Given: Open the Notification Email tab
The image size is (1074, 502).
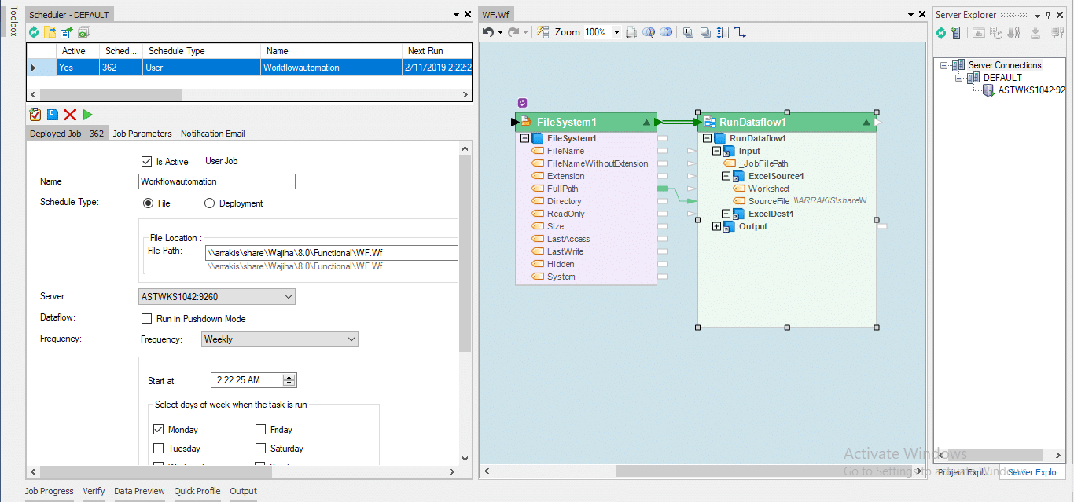Looking at the screenshot, I should tap(213, 134).
